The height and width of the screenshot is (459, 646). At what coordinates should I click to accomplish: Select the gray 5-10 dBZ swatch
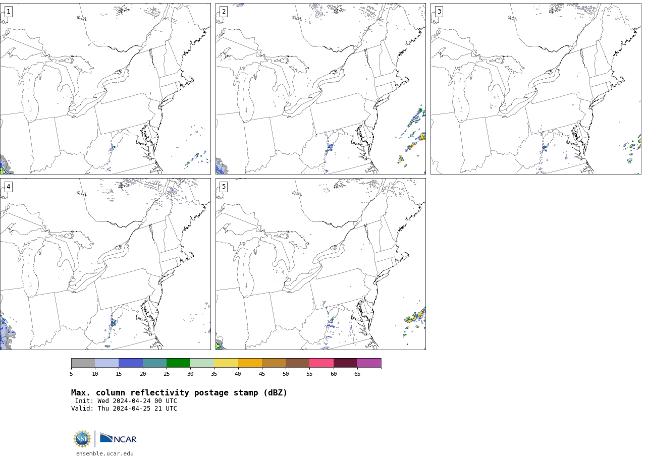point(83,363)
